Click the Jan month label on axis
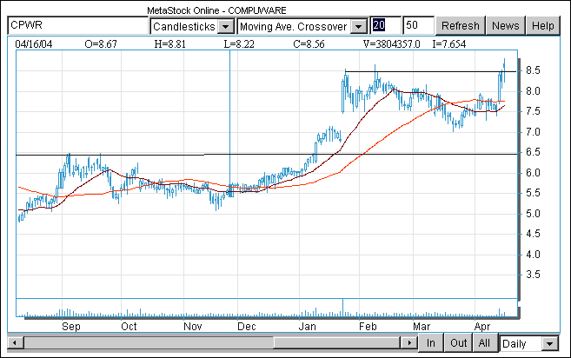This screenshot has width=571, height=358. tap(308, 327)
